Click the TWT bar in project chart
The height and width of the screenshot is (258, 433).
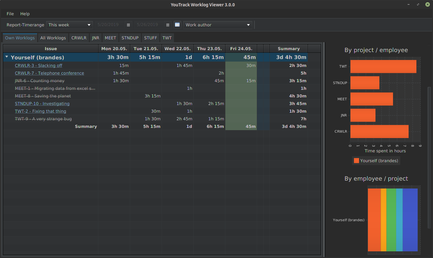(x=383, y=66)
